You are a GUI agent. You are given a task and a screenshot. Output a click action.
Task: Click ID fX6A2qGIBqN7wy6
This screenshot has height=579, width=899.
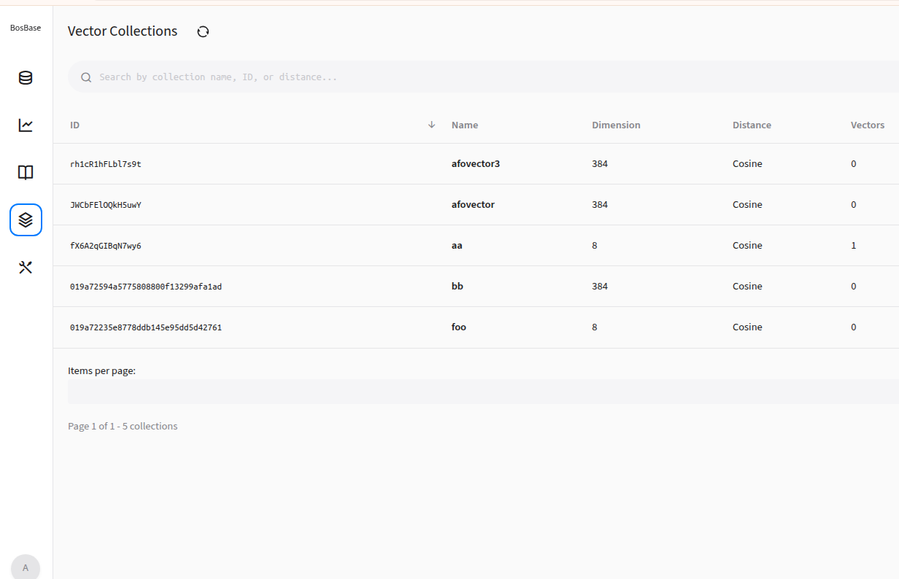pos(106,246)
